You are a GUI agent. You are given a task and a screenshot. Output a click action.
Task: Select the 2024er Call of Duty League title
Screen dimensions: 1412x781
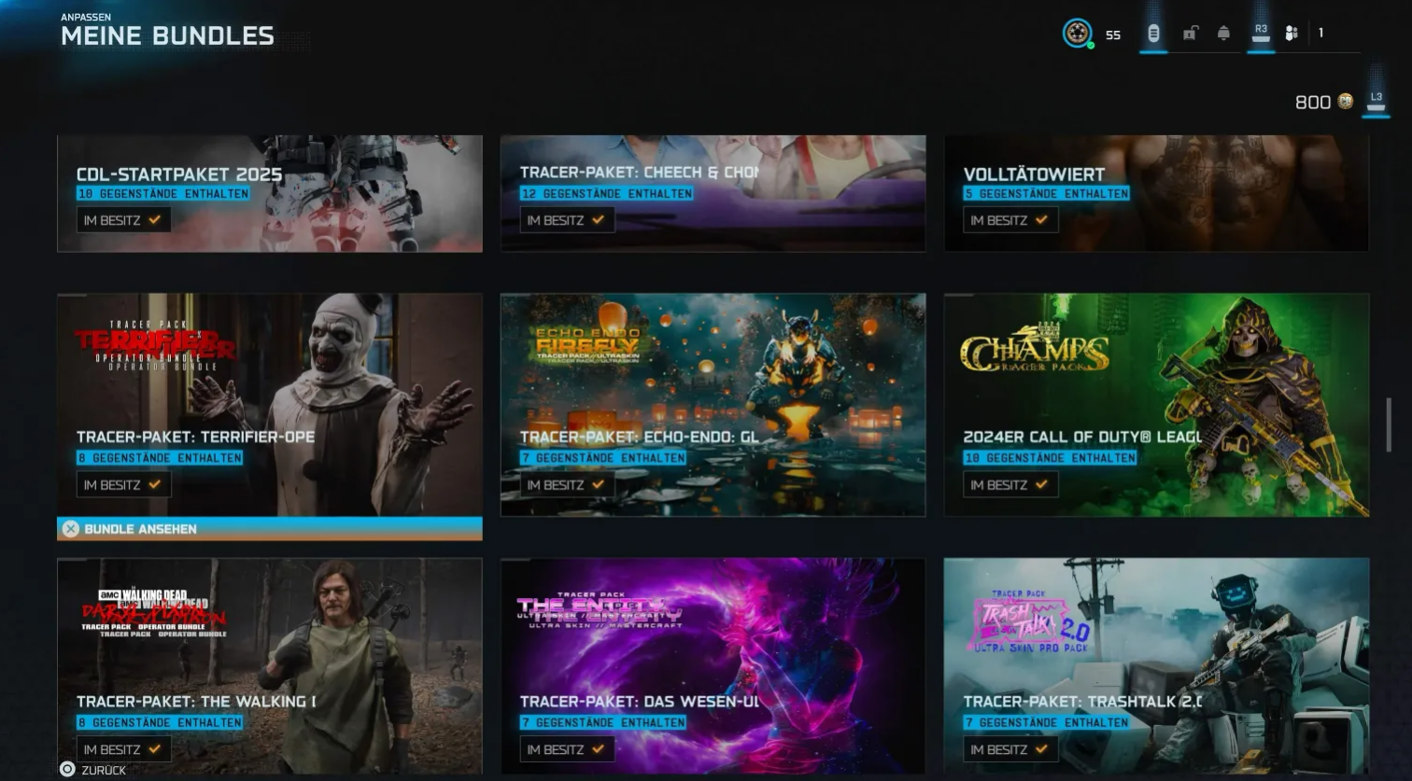(1082, 437)
